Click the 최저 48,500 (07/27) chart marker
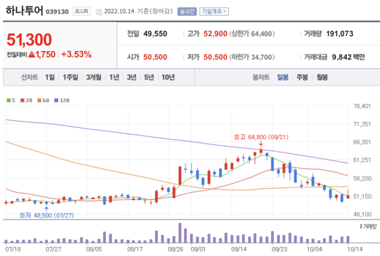Viewport: 380px width, 256px height. 47,216
